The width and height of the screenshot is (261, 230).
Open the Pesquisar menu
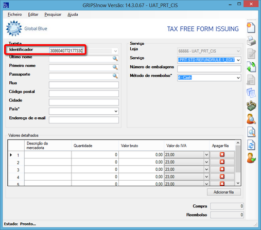[53, 14]
